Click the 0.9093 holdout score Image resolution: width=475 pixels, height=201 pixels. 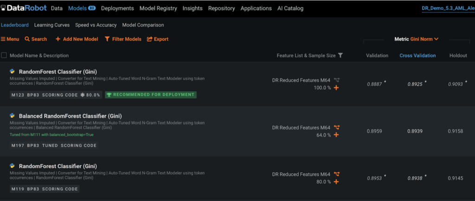tap(456, 84)
